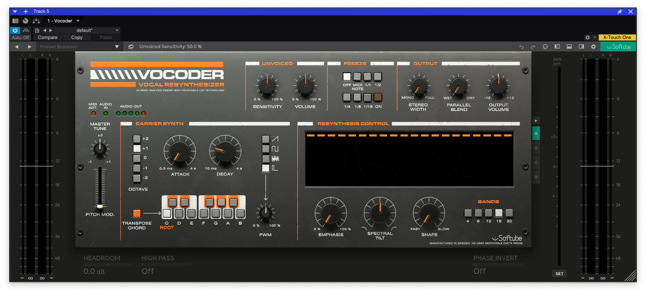646x293 pixels.
Task: Go to previous Softube preset arrow
Action: [x=17, y=47]
